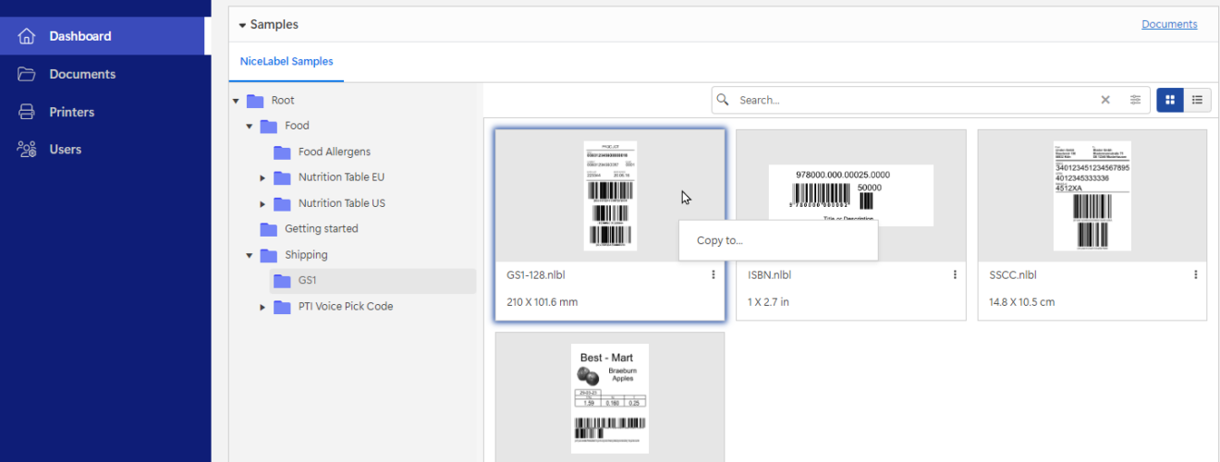Collapse the Food folder
Image resolution: width=1220 pixels, height=462 pixels.
coord(250,126)
